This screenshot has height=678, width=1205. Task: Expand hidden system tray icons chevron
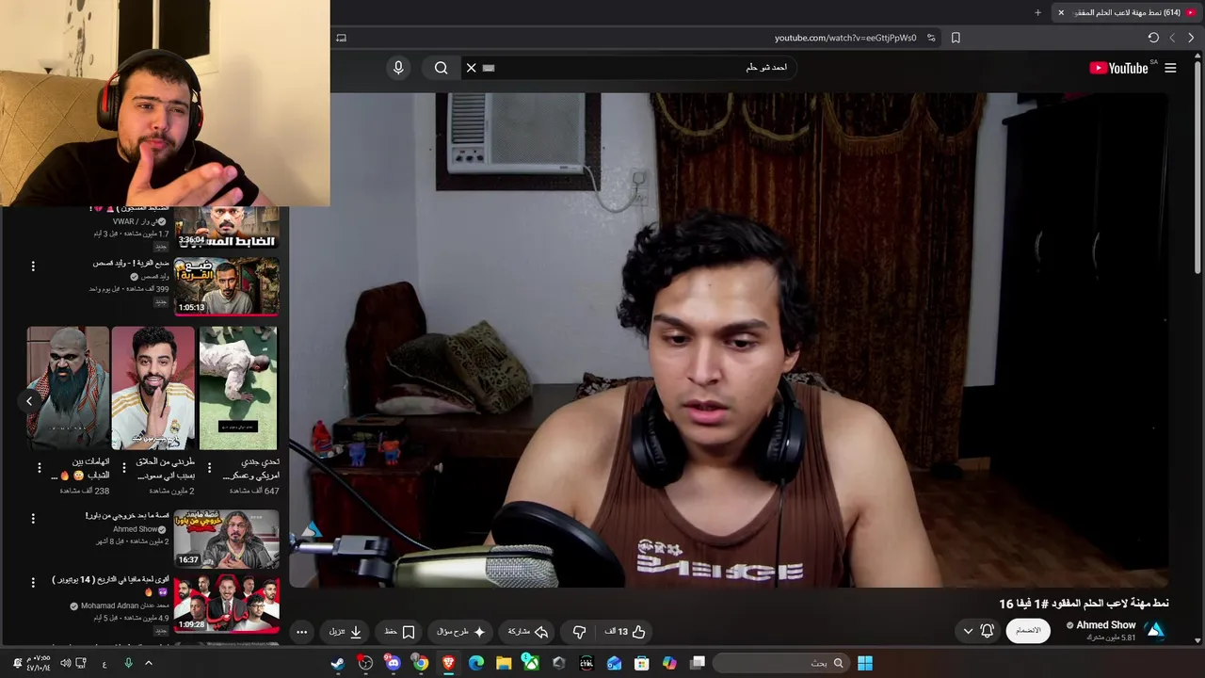148,663
